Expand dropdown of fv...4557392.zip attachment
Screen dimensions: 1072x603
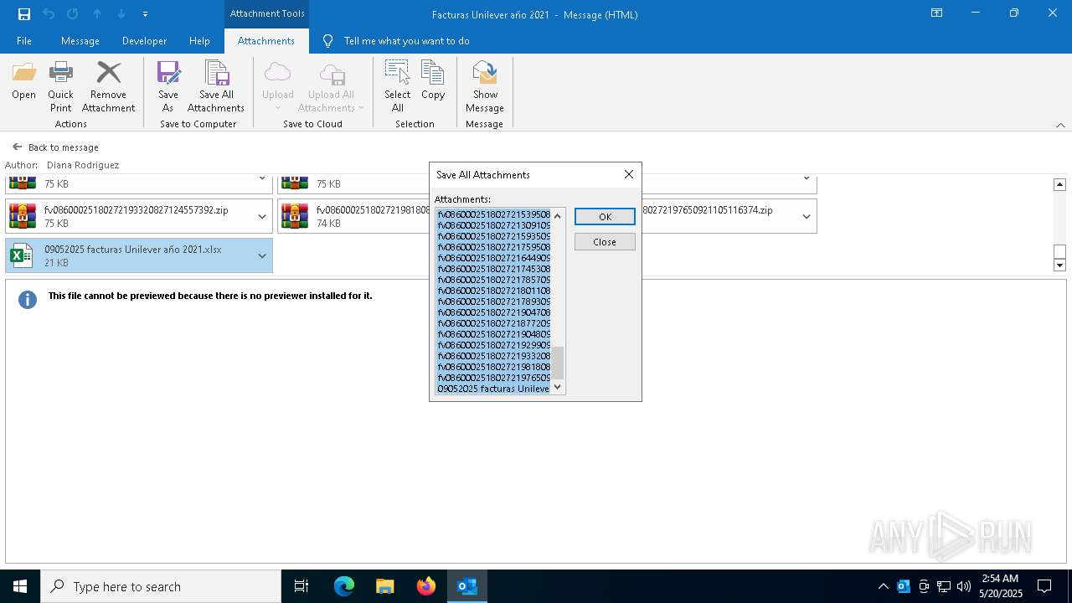(x=262, y=216)
